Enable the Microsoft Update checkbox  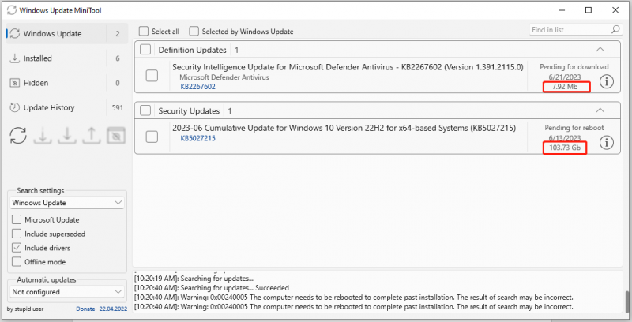coord(17,219)
